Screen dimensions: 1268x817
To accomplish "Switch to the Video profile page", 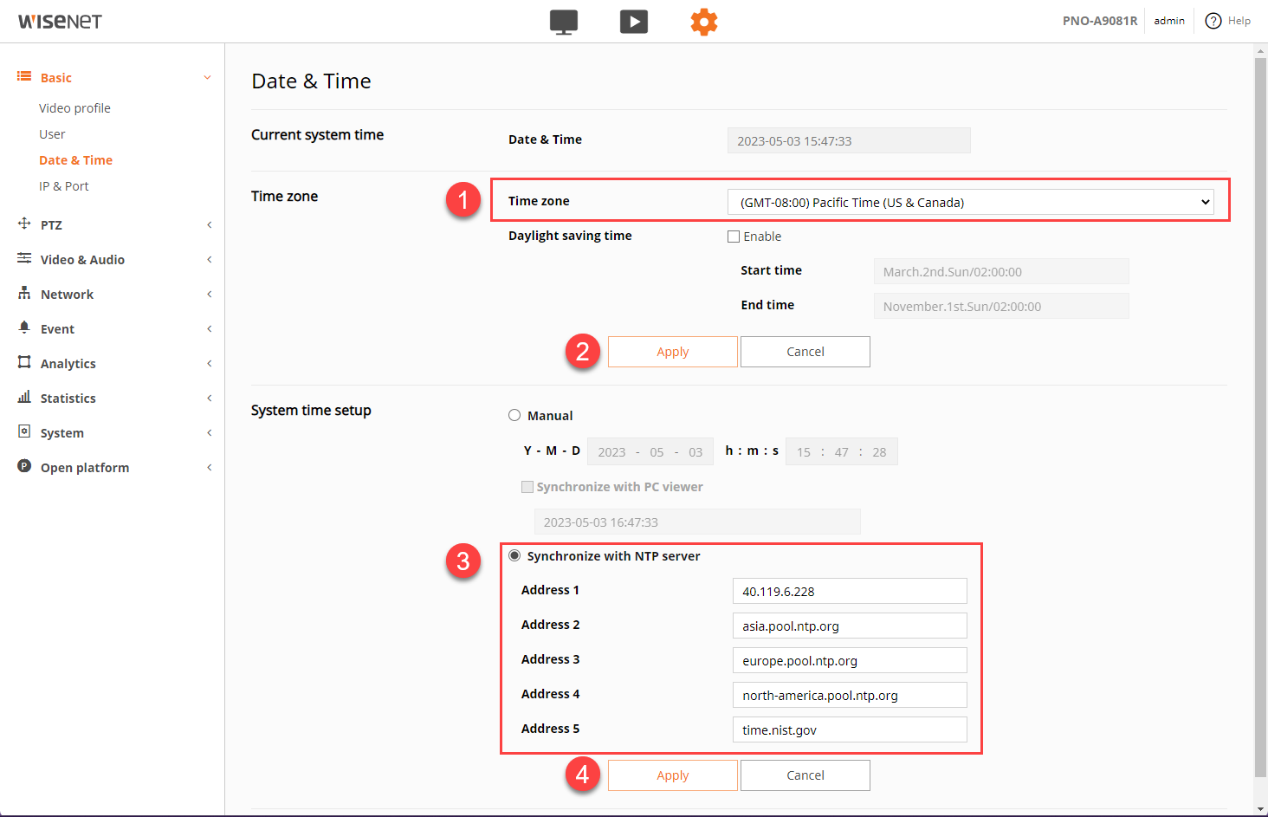I will 74,107.
